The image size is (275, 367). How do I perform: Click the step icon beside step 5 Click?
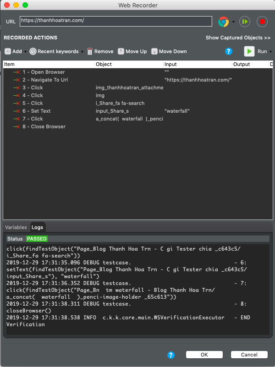click(x=16, y=104)
